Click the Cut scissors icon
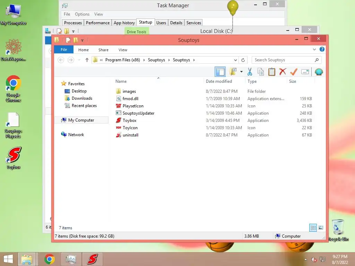 (x=250, y=72)
